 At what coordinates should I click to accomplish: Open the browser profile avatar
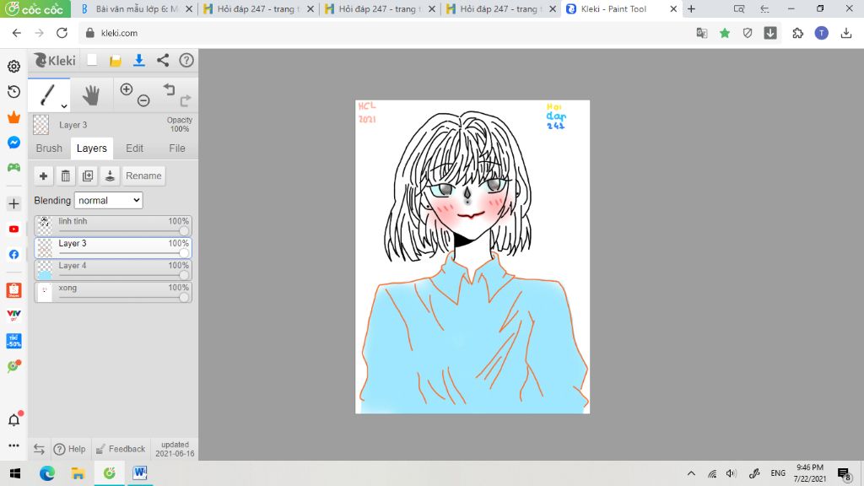822,33
